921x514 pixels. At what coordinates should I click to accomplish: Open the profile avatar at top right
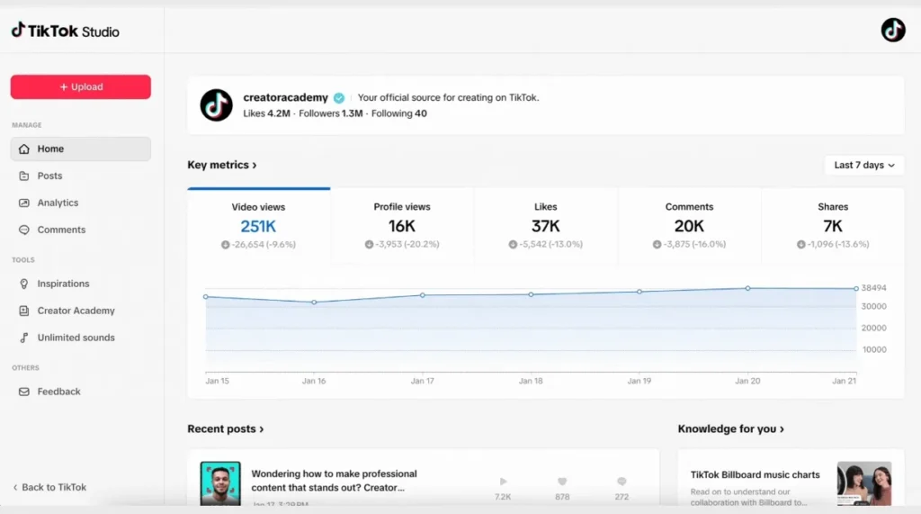pyautogui.click(x=893, y=30)
